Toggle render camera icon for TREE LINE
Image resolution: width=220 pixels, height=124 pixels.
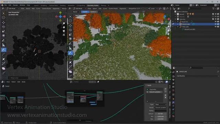pyautogui.click(x=218, y=27)
